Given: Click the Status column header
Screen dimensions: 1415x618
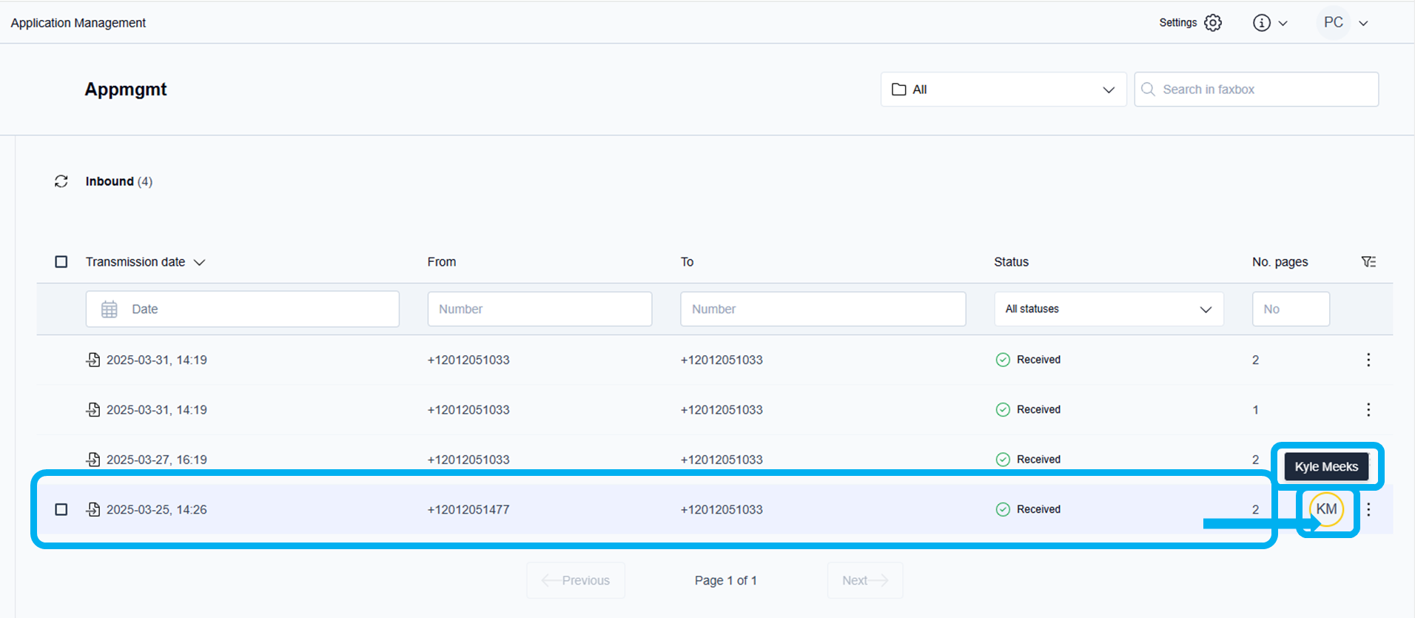Looking at the screenshot, I should tap(1011, 262).
